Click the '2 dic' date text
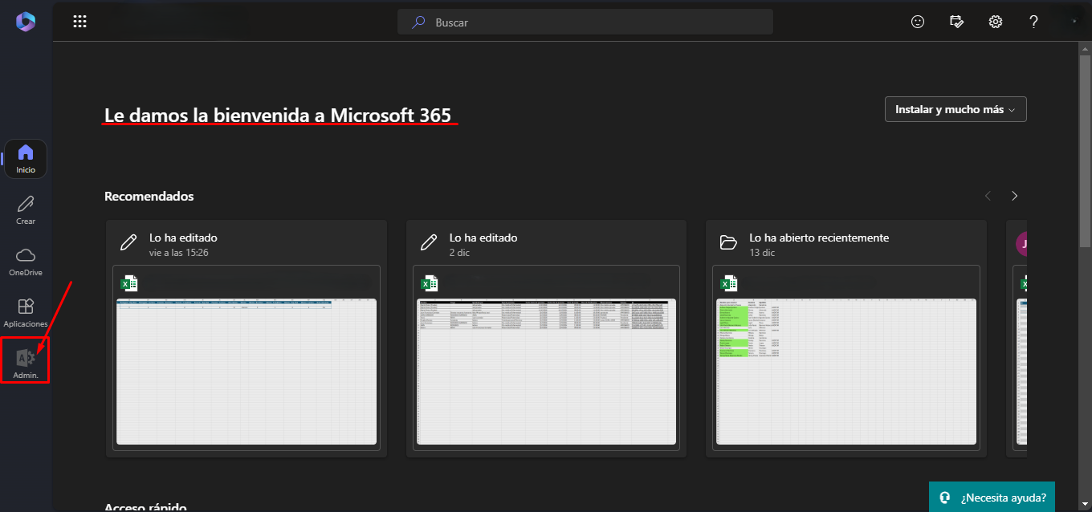1092x512 pixels. [461, 253]
